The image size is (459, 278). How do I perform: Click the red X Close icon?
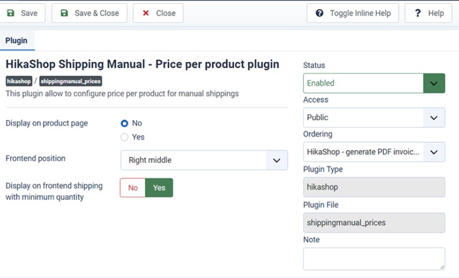[x=145, y=13]
